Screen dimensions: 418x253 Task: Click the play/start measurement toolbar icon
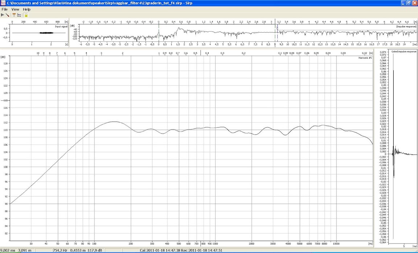click(3, 15)
